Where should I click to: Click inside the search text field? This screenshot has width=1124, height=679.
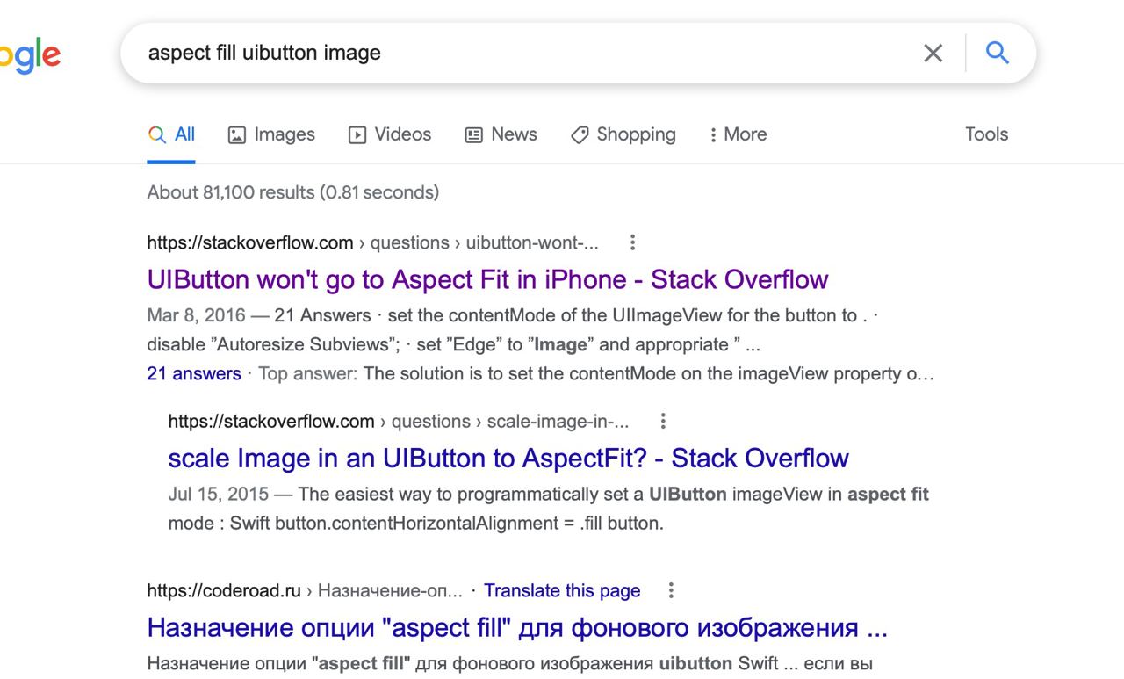527,53
